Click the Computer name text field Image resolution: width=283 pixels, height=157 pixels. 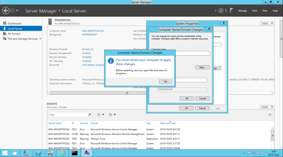point(192,53)
